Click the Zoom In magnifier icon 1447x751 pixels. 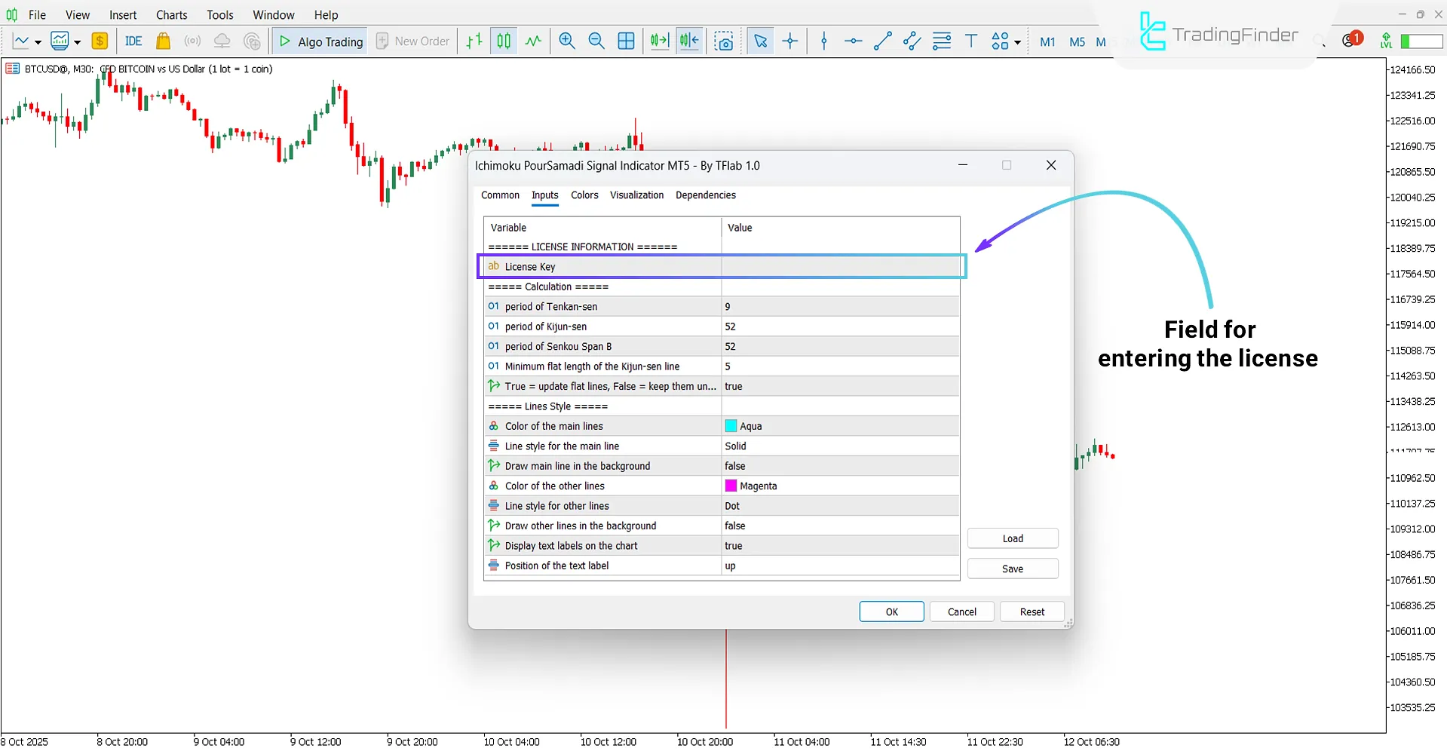[567, 41]
